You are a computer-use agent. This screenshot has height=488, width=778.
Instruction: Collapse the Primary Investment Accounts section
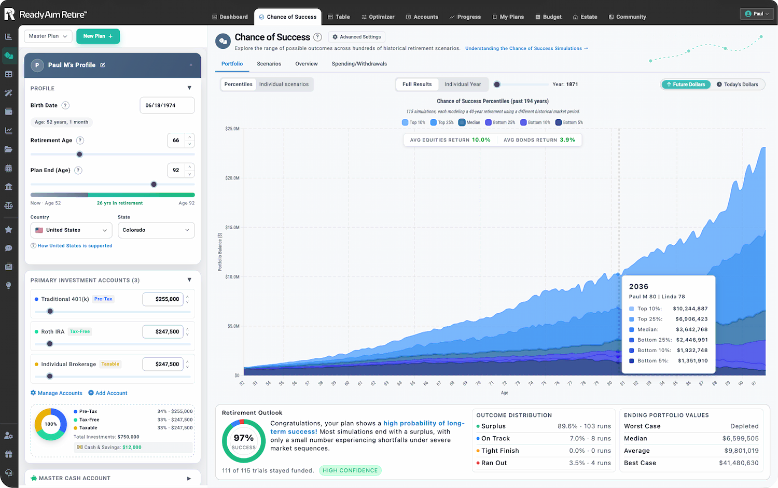pos(189,280)
